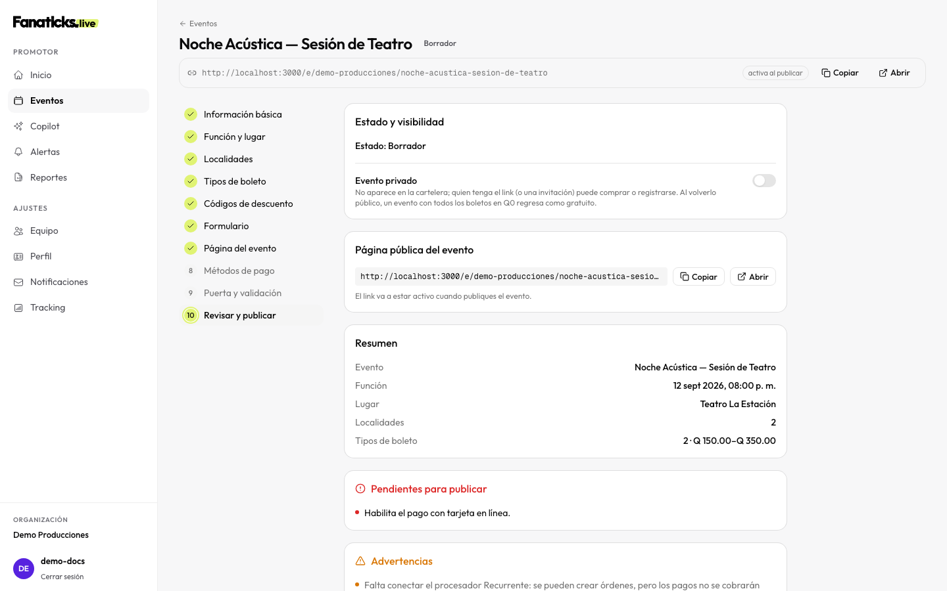
Task: Click the Perfil ID card icon
Action: click(x=18, y=256)
